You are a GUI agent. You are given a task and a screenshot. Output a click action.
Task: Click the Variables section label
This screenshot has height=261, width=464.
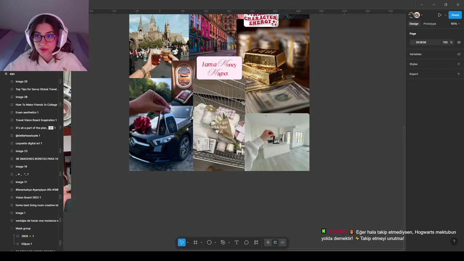click(415, 54)
